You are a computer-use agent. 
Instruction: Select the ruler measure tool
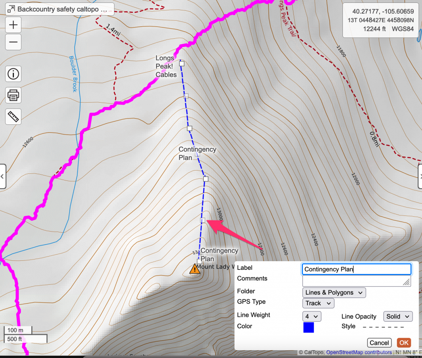tap(14, 117)
